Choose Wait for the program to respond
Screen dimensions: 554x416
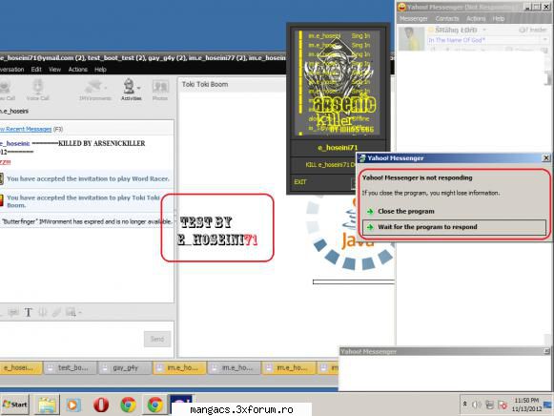click(x=455, y=227)
